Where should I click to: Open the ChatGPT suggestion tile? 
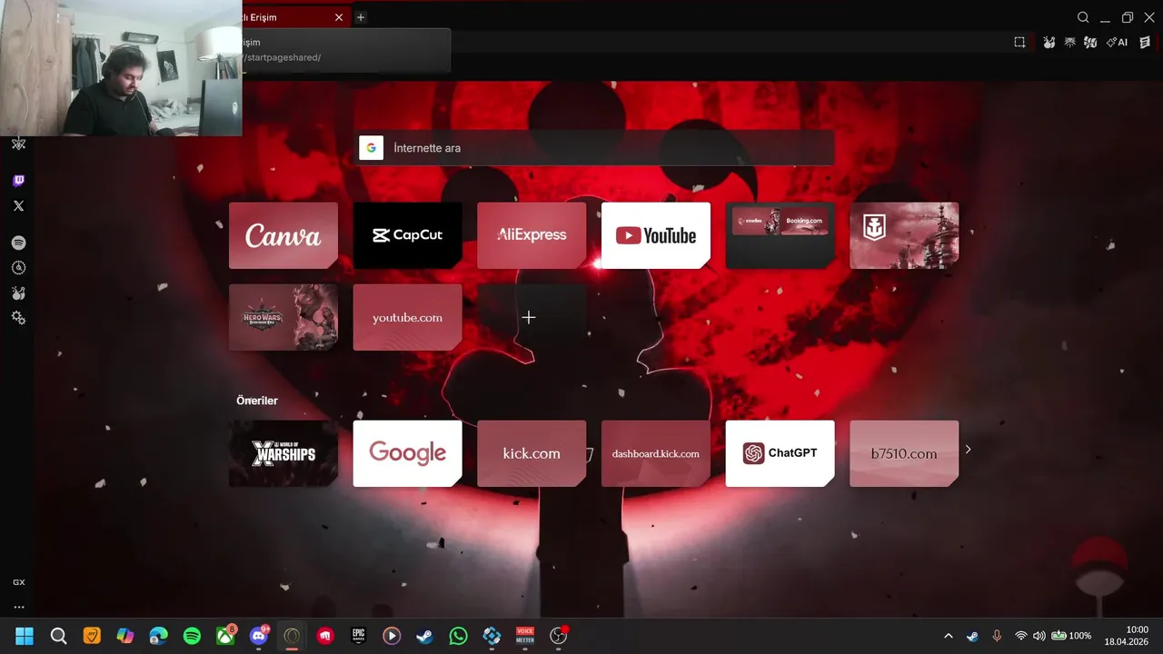coord(780,453)
